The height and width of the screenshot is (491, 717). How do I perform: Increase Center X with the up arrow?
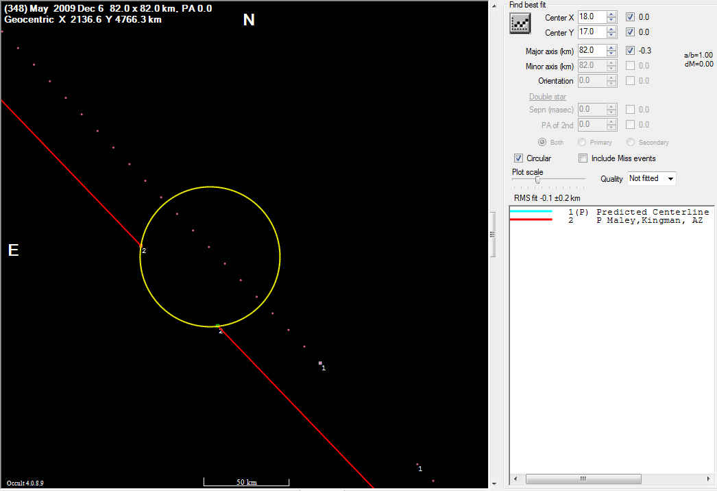point(611,14)
